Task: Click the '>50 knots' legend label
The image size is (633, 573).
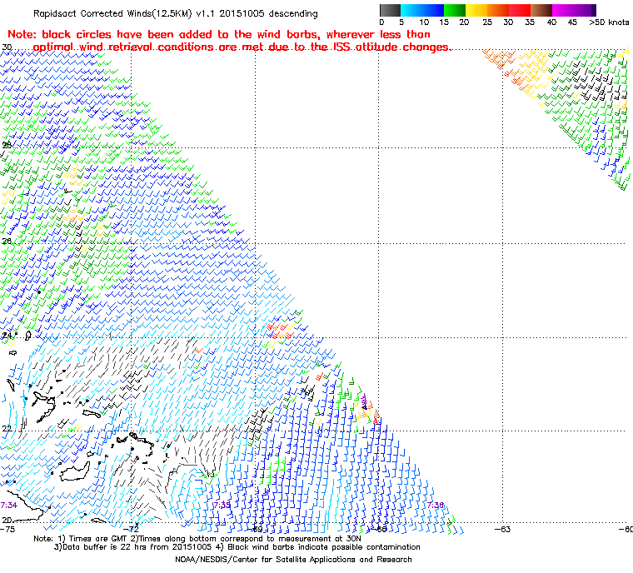Action: [609, 22]
